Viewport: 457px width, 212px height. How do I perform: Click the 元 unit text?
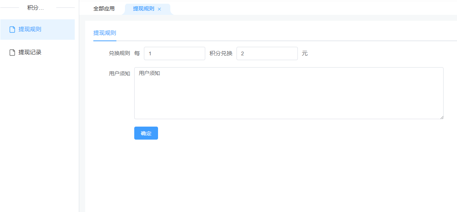click(x=305, y=53)
